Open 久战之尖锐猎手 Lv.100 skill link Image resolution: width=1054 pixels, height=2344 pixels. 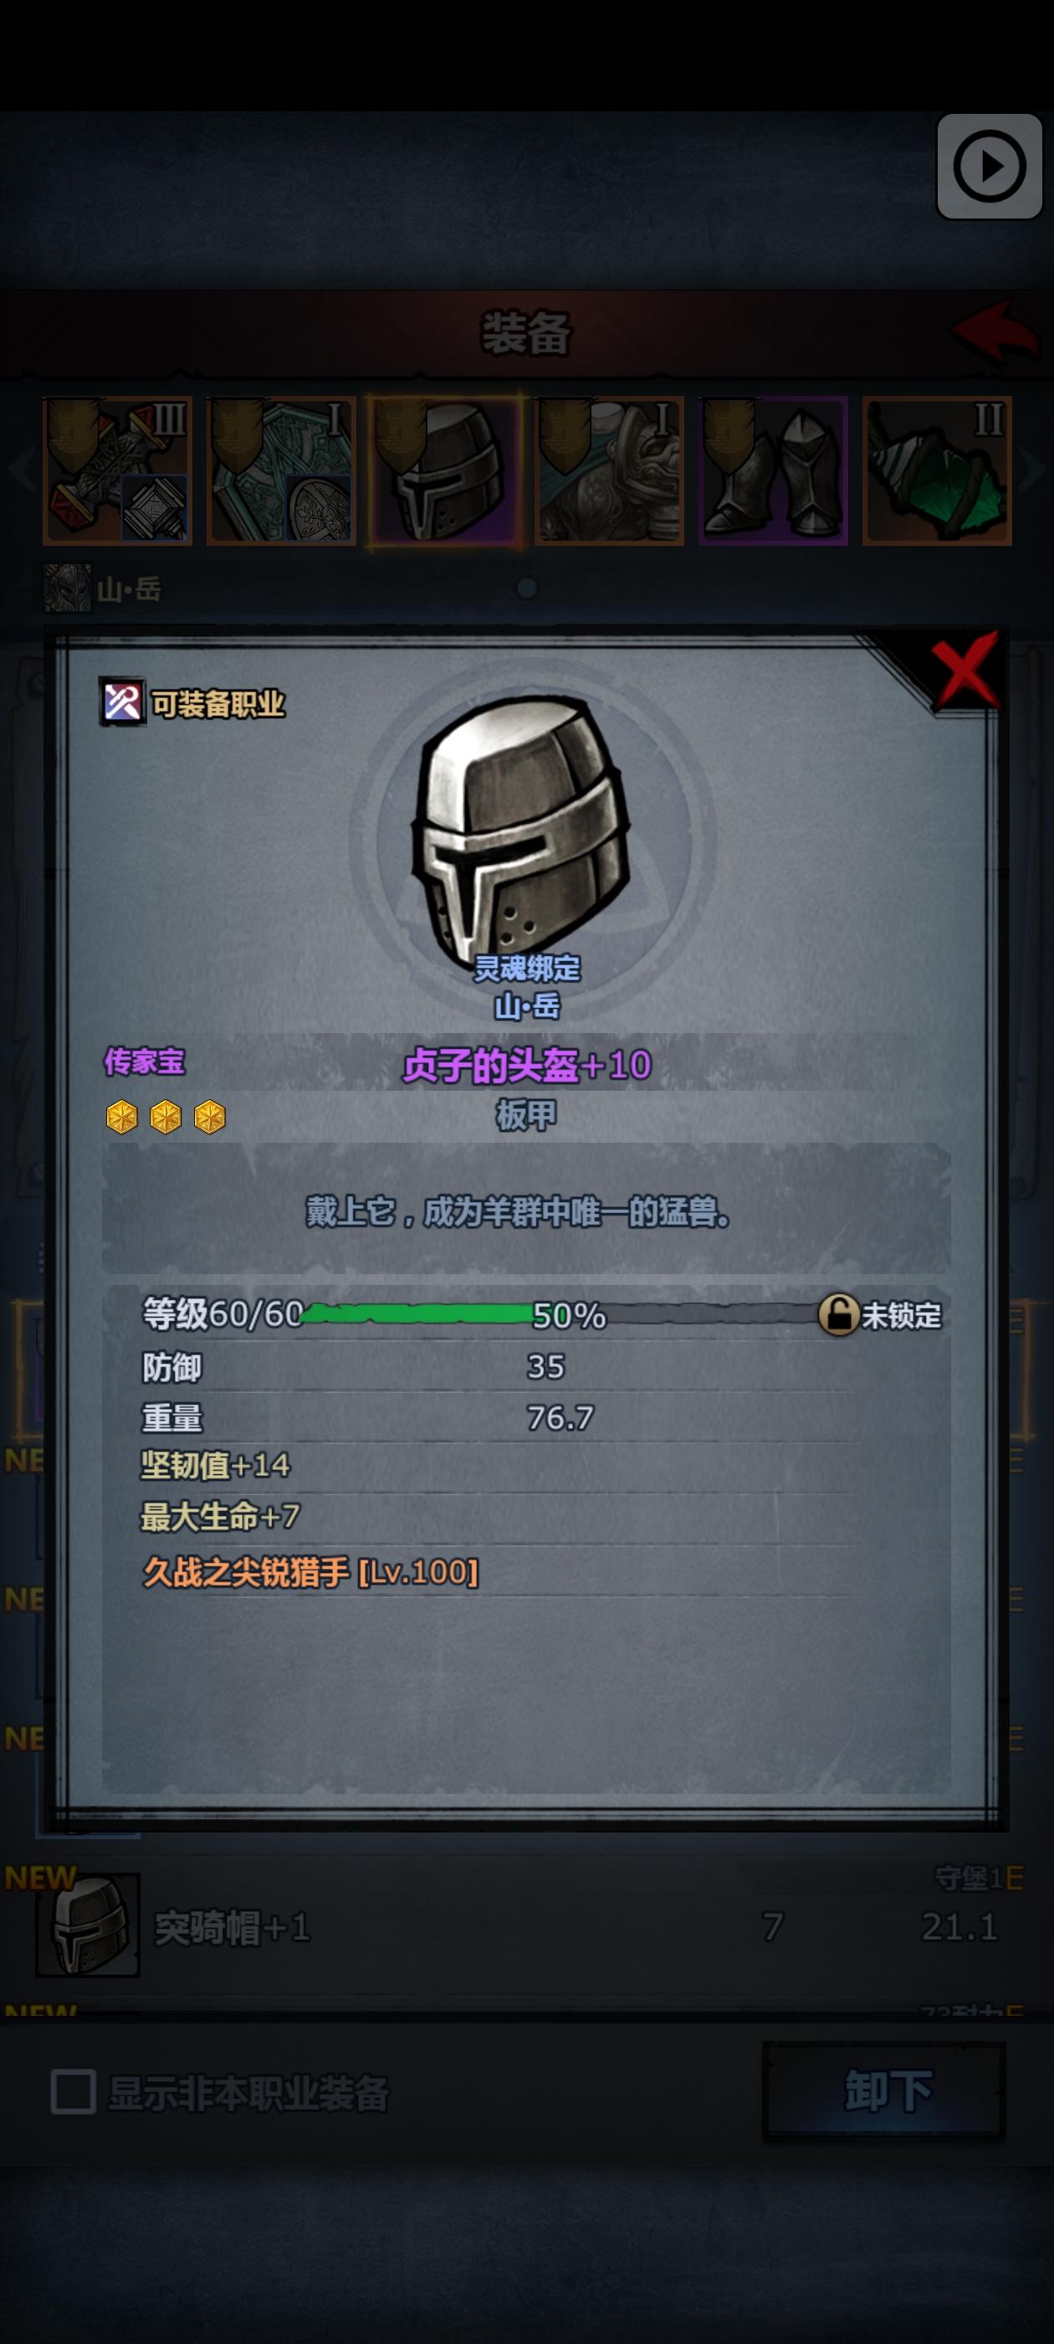pos(310,1571)
